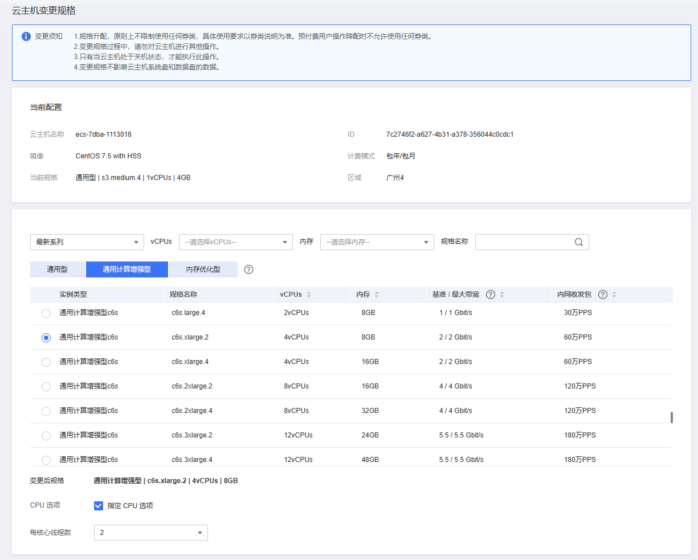Screen dimensions: 698x560
Task: Click the 32GB memory cell
Action: 370,411
